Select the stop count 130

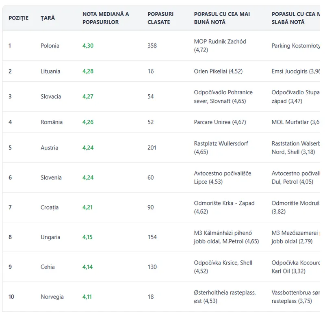point(152,267)
